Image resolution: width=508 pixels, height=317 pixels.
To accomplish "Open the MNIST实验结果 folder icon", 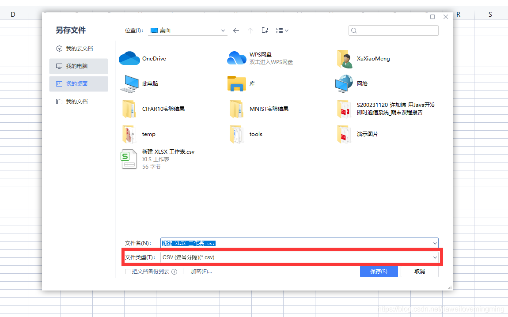I will pos(236,109).
